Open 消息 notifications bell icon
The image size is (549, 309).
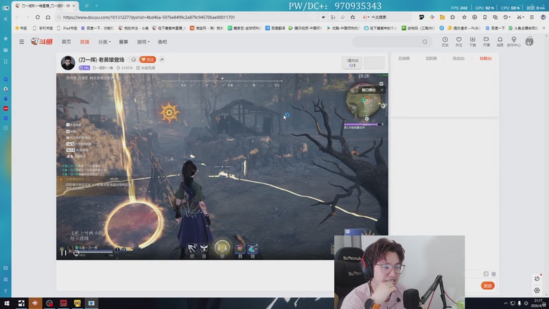coord(500,41)
